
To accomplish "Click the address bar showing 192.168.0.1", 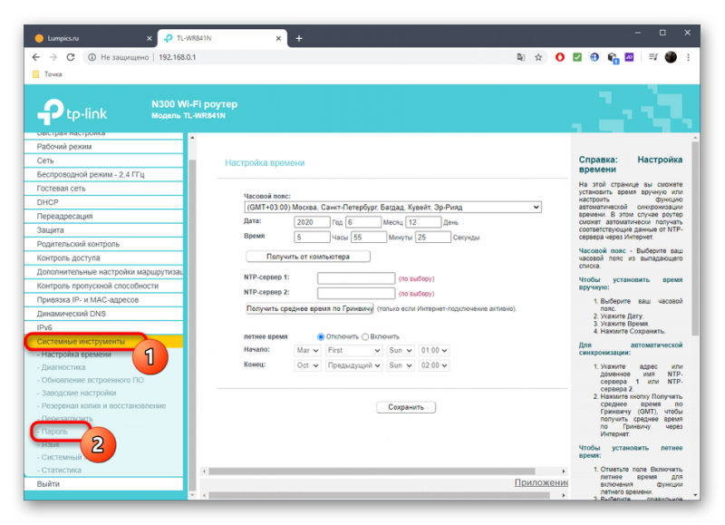I will click(296, 57).
